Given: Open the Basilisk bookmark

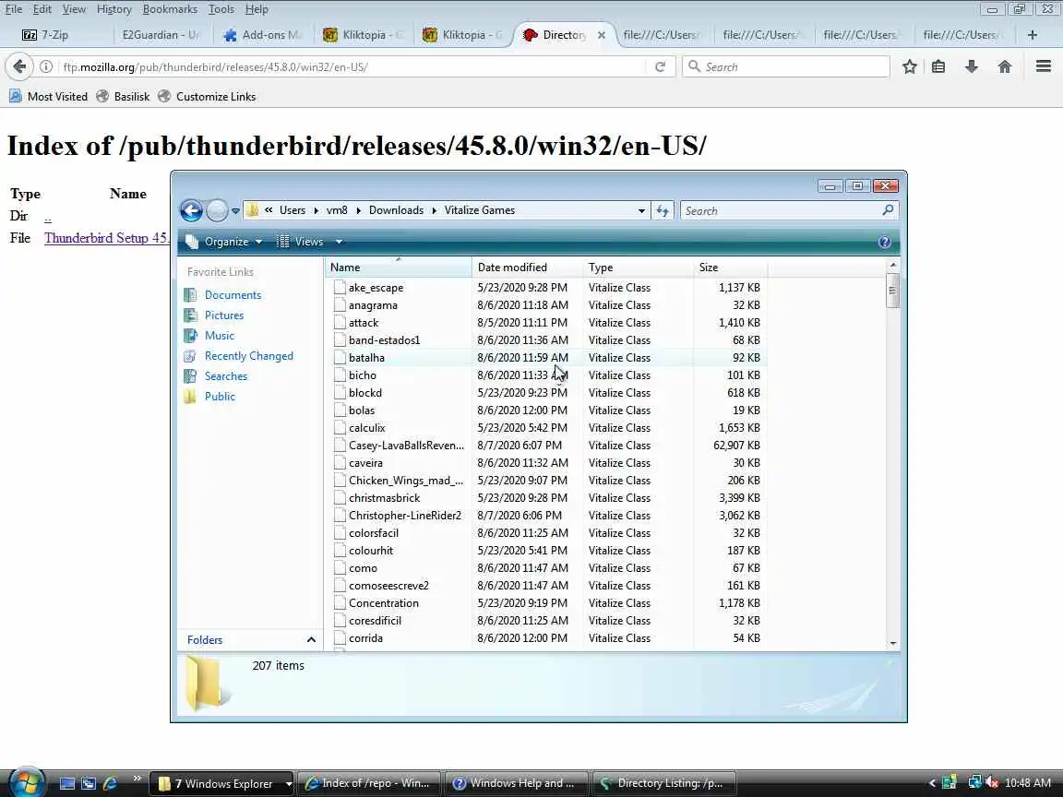Looking at the screenshot, I should (123, 96).
